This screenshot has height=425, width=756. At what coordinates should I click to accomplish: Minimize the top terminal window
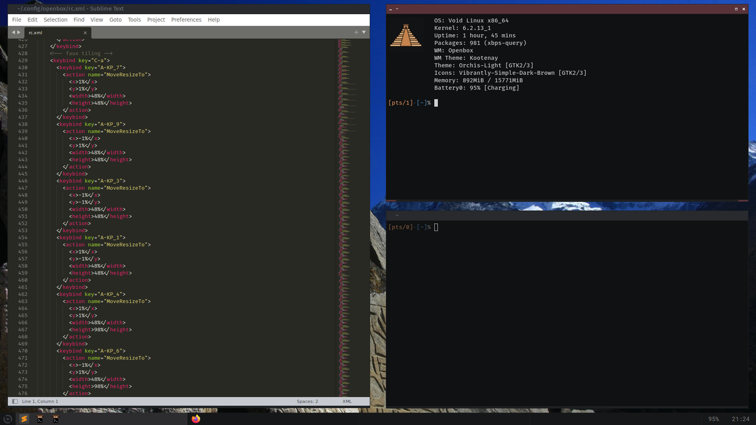(x=391, y=9)
